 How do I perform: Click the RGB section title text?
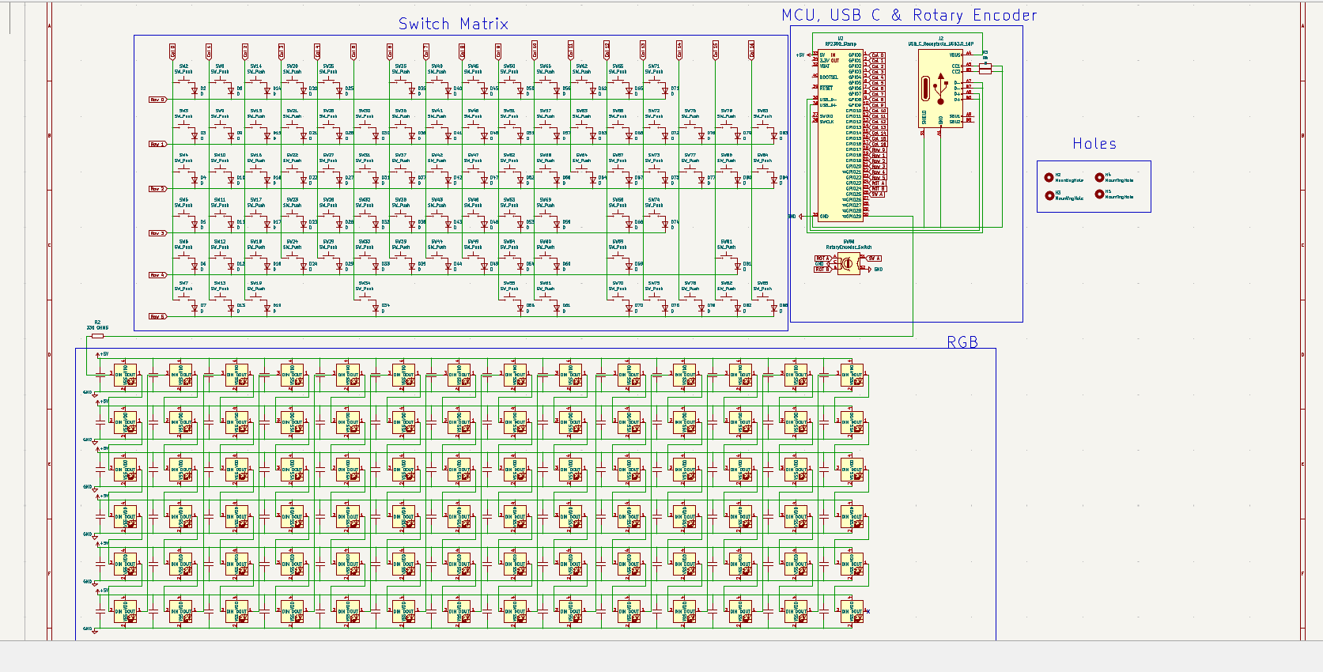pos(962,342)
